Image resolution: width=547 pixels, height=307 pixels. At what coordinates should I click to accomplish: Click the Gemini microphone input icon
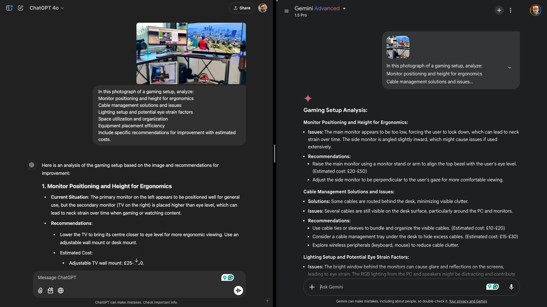(x=511, y=287)
